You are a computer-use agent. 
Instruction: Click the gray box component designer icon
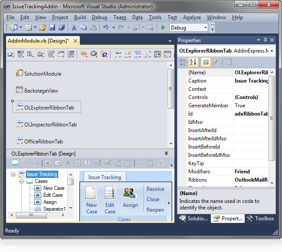coord(94,54)
